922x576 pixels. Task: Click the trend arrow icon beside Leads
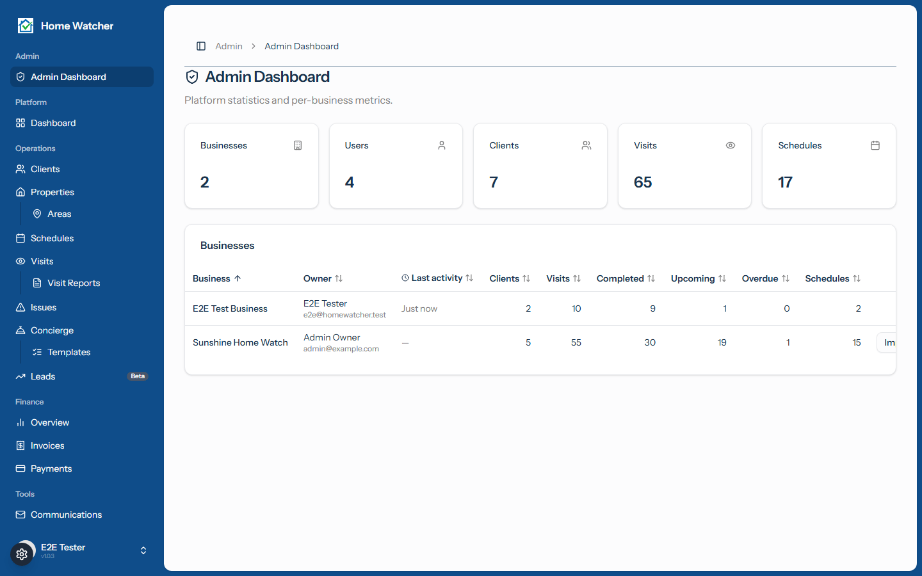(x=20, y=376)
